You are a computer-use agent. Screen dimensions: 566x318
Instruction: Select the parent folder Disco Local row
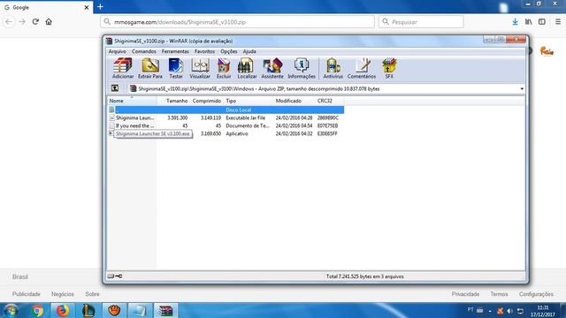tap(226, 110)
